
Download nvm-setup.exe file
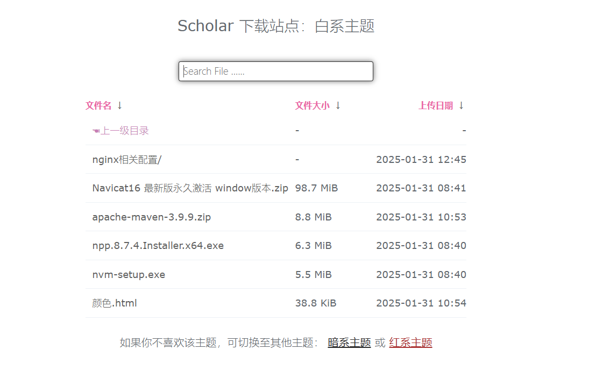pyautogui.click(x=129, y=275)
